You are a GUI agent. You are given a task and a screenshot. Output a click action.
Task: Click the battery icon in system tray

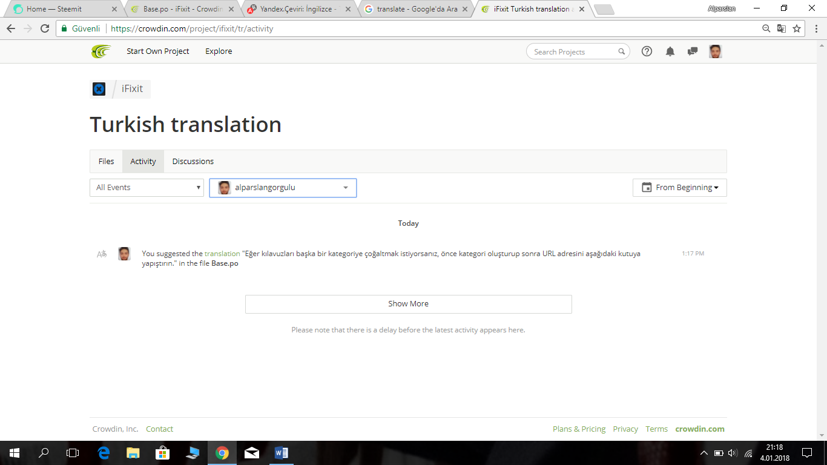pos(719,453)
